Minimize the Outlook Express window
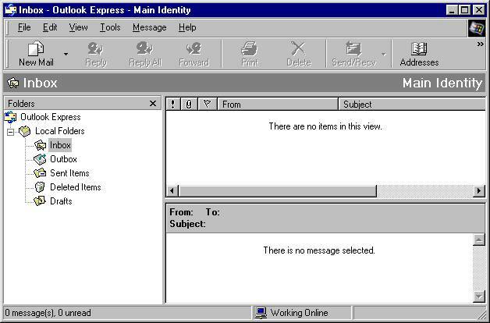This screenshot has height=323, width=490. click(x=451, y=10)
